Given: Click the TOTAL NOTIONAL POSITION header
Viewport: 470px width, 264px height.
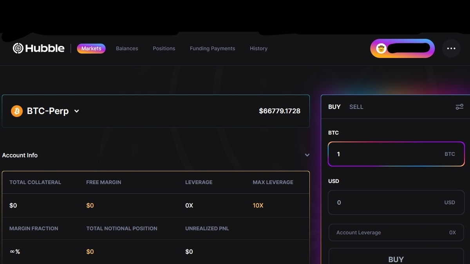Looking at the screenshot, I should point(122,228).
